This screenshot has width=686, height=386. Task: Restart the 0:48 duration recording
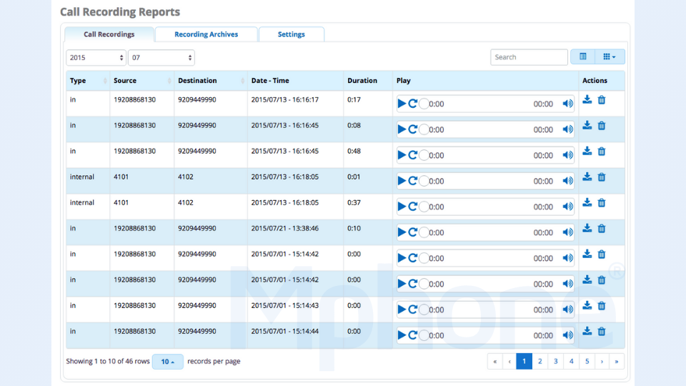pos(412,155)
